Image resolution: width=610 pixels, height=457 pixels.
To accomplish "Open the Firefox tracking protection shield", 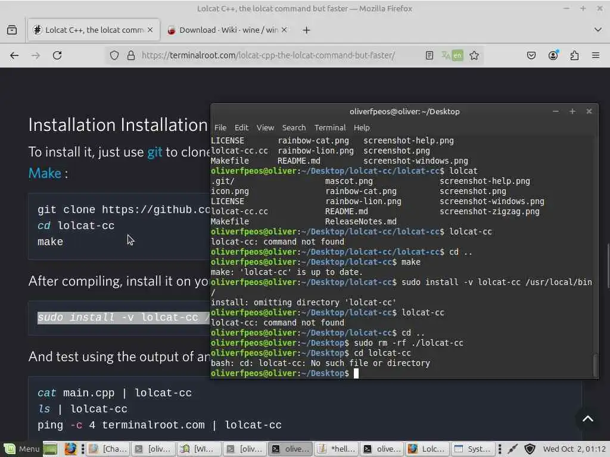I will [114, 55].
